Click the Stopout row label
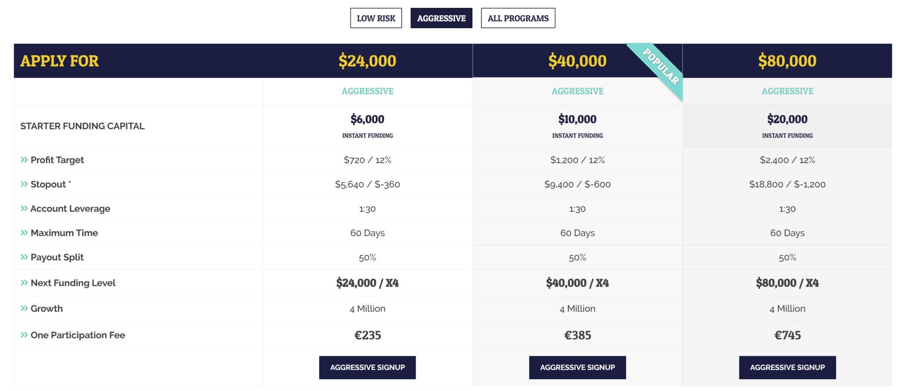 click(48, 184)
